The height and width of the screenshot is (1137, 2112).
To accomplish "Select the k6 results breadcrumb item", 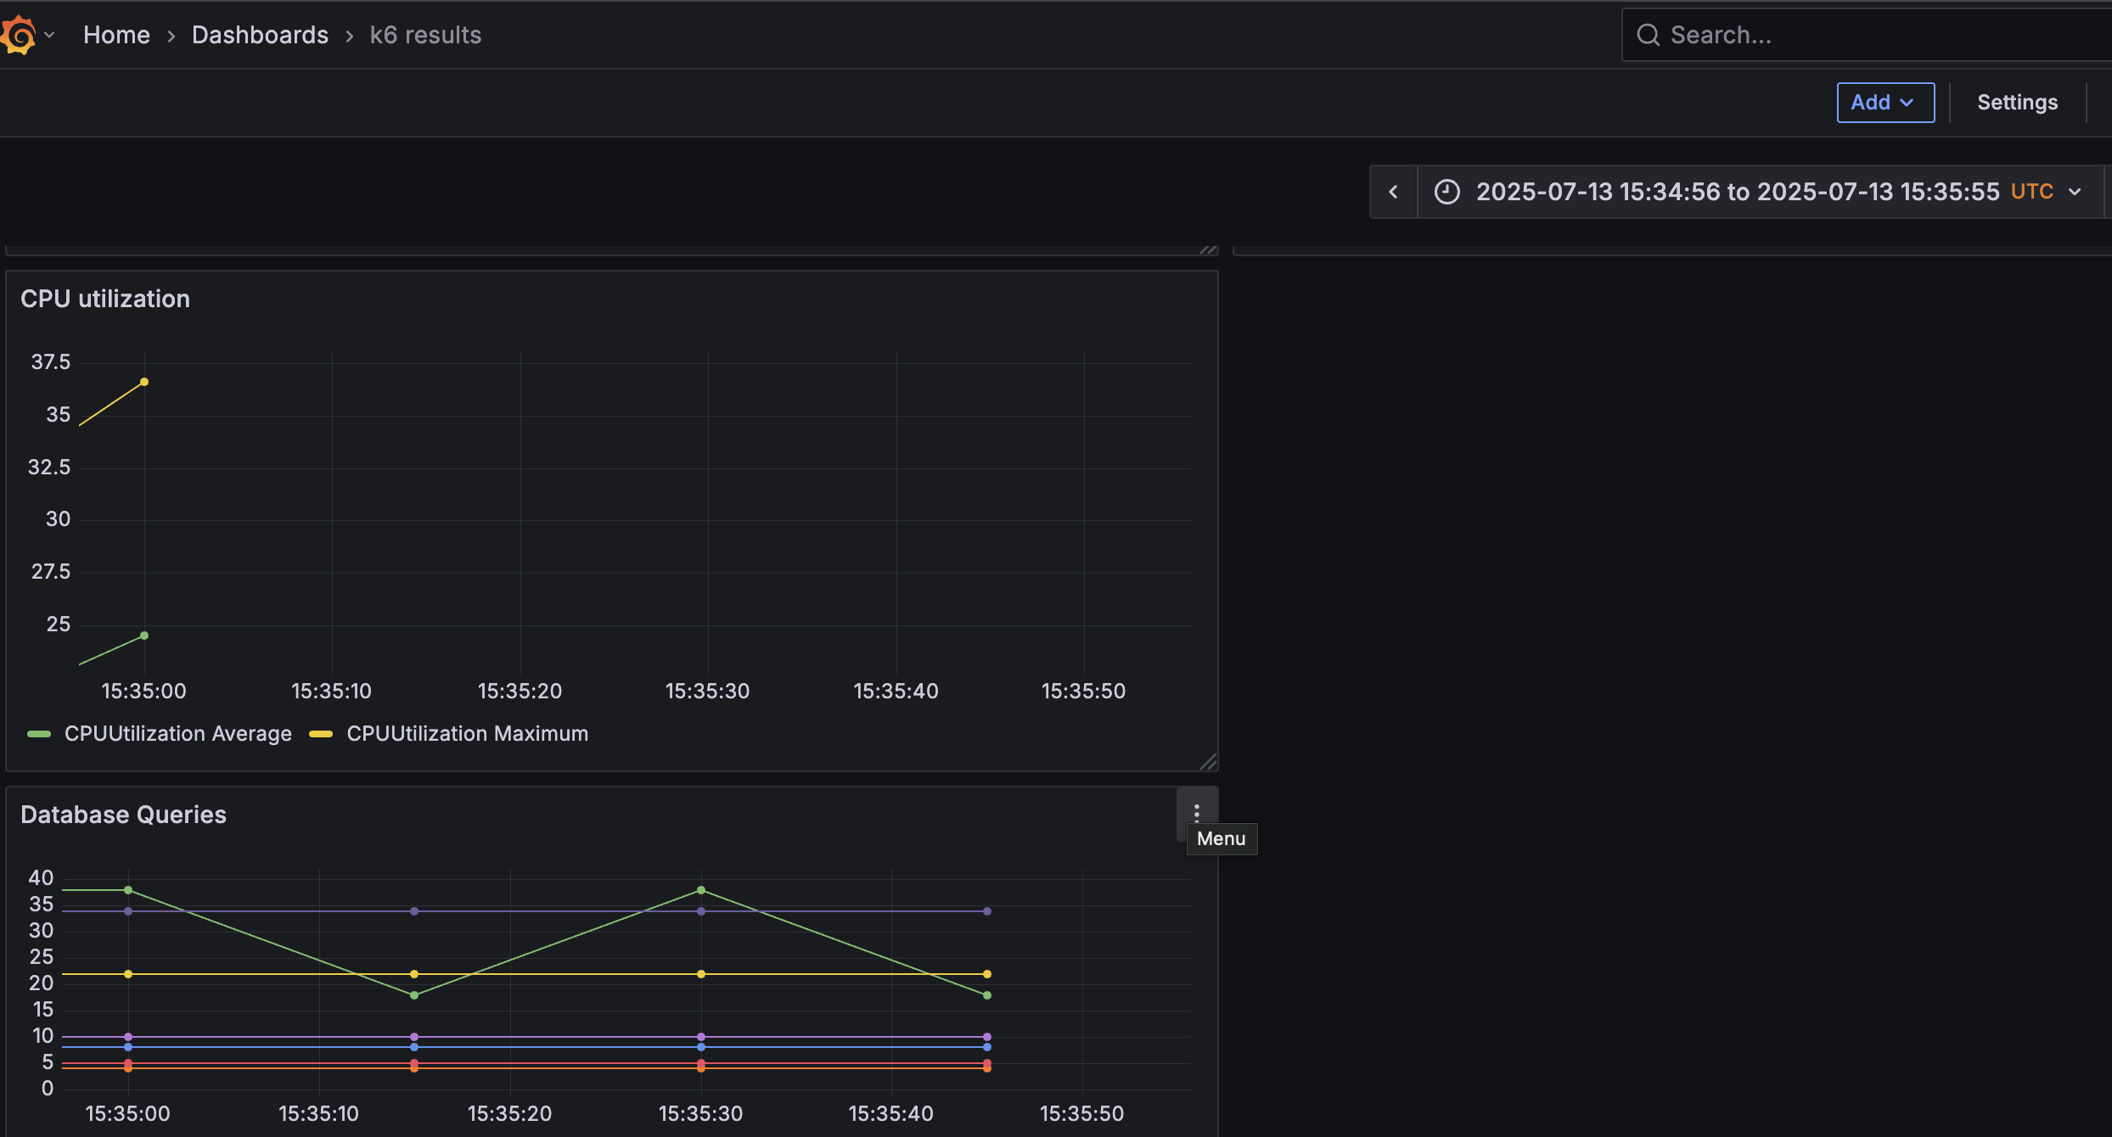I will 424,35.
